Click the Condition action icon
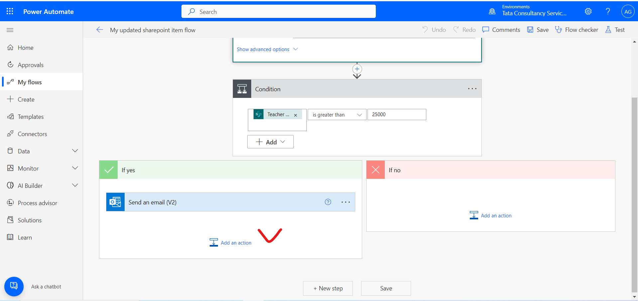This screenshot has height=301, width=638. 242,89
